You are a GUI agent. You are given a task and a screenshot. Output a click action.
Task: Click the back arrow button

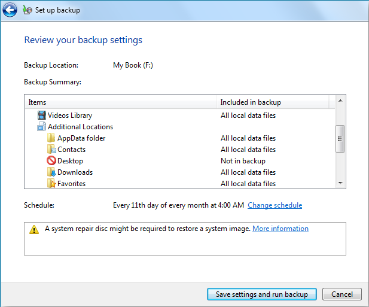tap(10, 10)
